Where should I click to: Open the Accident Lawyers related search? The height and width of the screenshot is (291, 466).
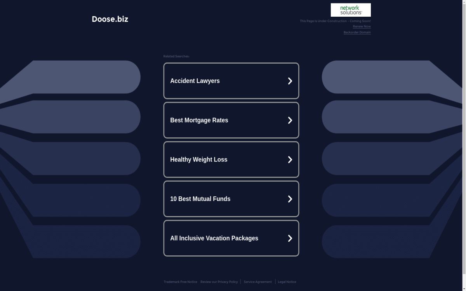tap(195, 81)
